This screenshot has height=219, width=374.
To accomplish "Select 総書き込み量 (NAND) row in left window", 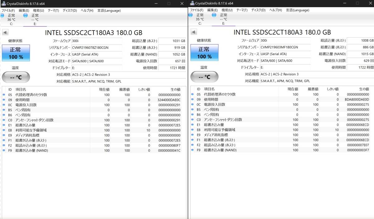I will coord(94,150).
